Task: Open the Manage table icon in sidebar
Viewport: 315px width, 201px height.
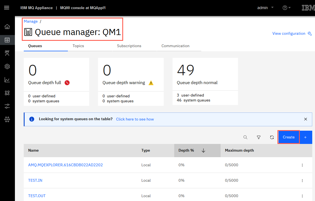Action: 7,40
